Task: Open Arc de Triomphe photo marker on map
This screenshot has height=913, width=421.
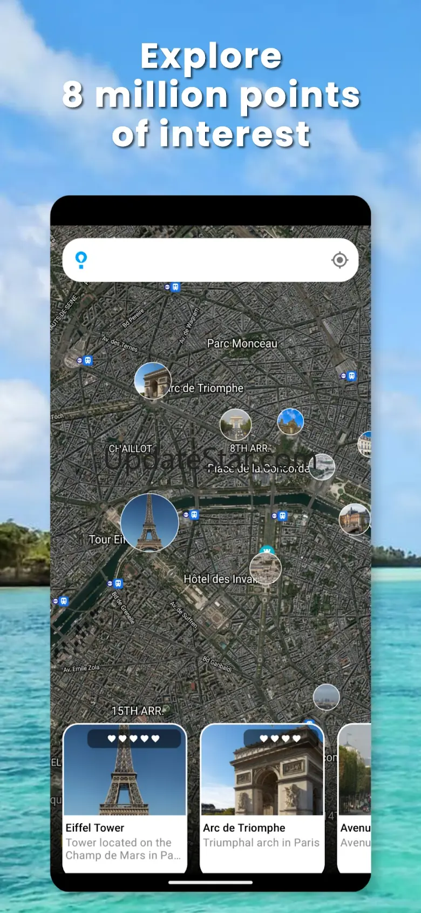Action: [x=153, y=381]
